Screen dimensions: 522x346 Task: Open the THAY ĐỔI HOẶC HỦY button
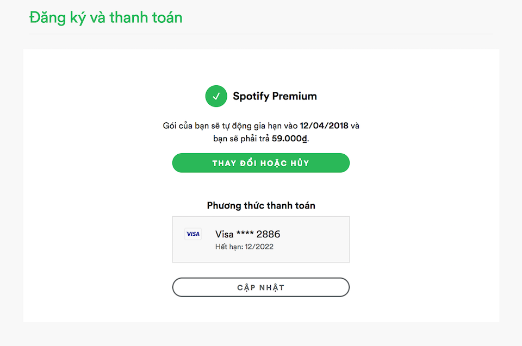[x=260, y=162]
